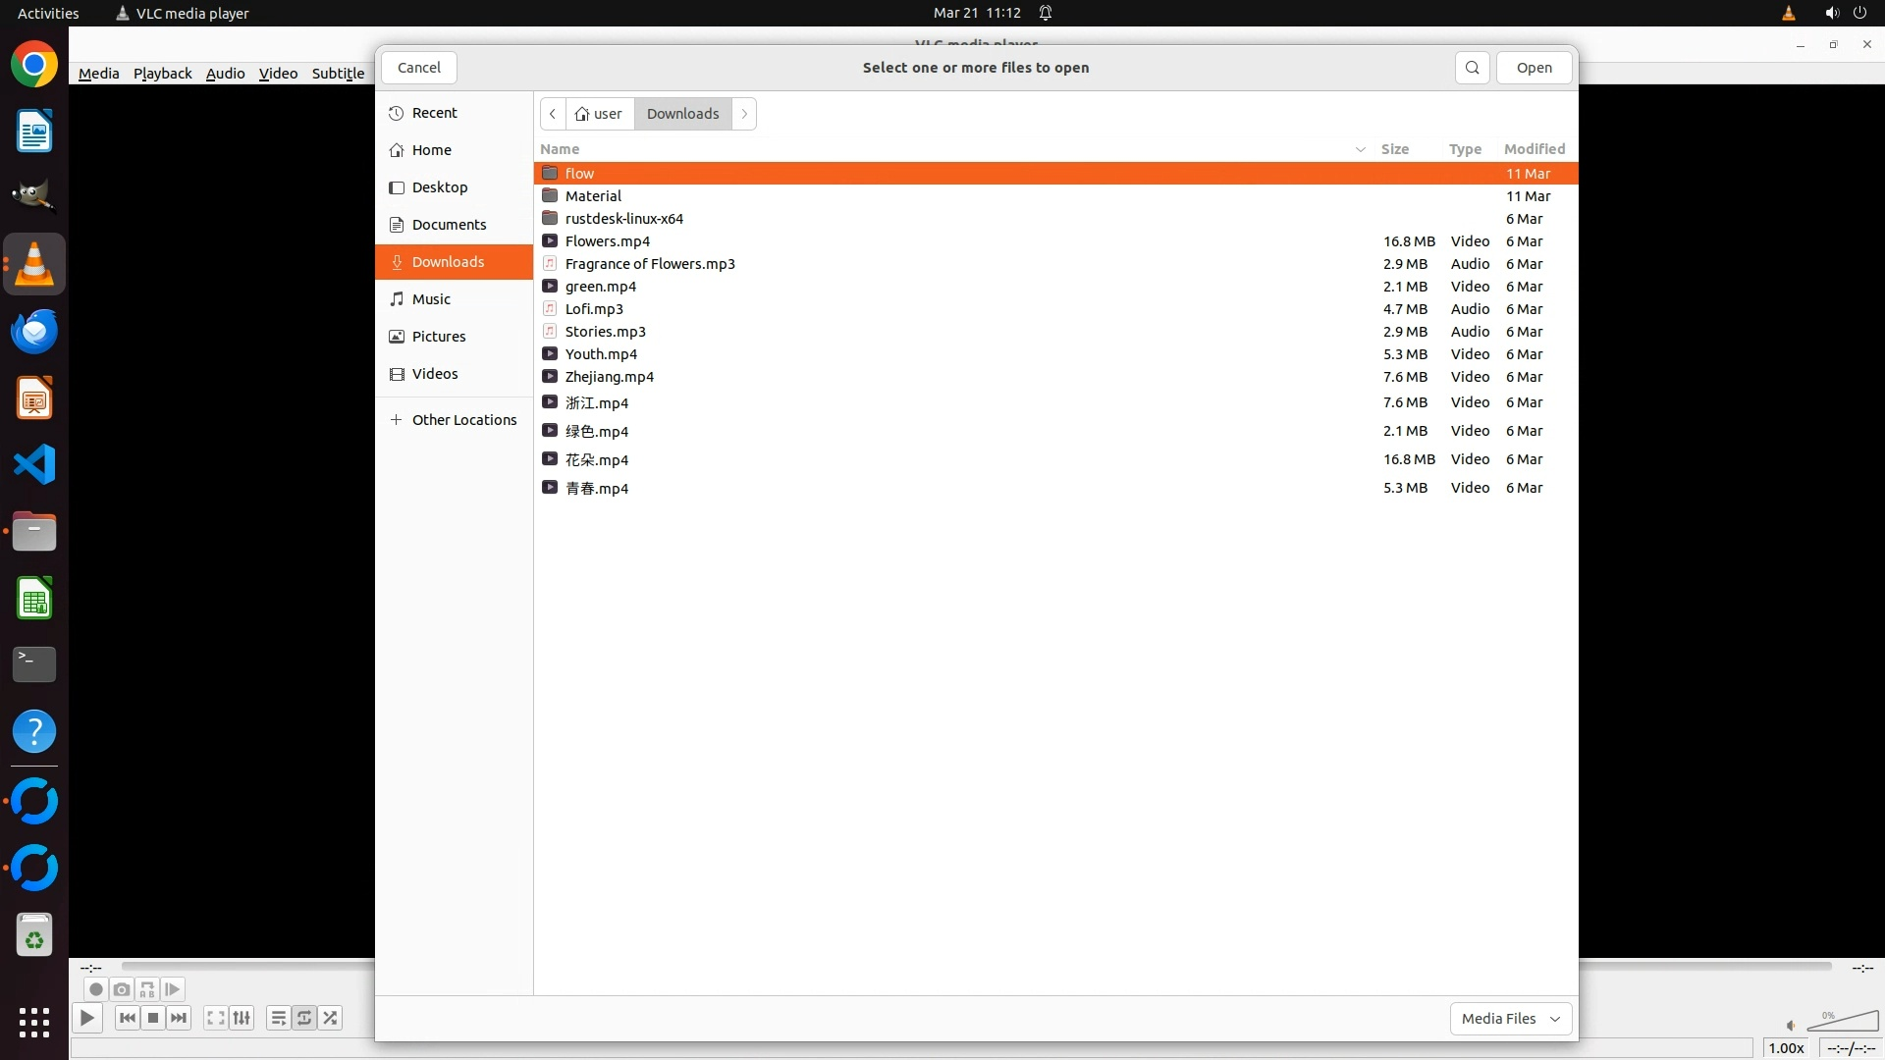This screenshot has width=1885, height=1060.
Task: Toggle the loop/repeat mode button
Action: (304, 1018)
